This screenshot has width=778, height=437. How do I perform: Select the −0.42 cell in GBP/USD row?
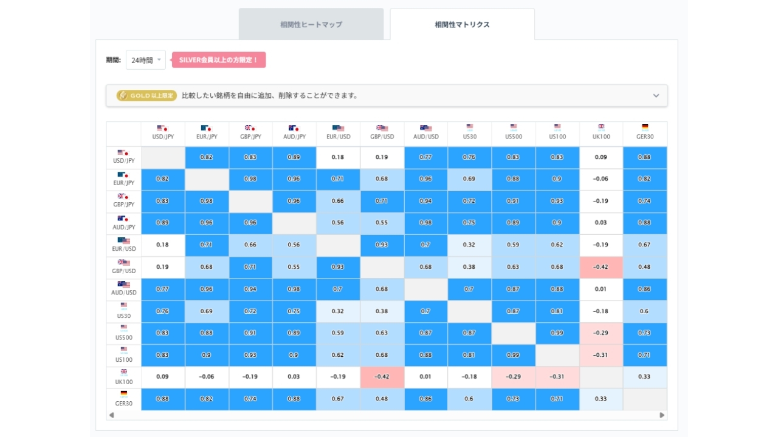coord(601,267)
